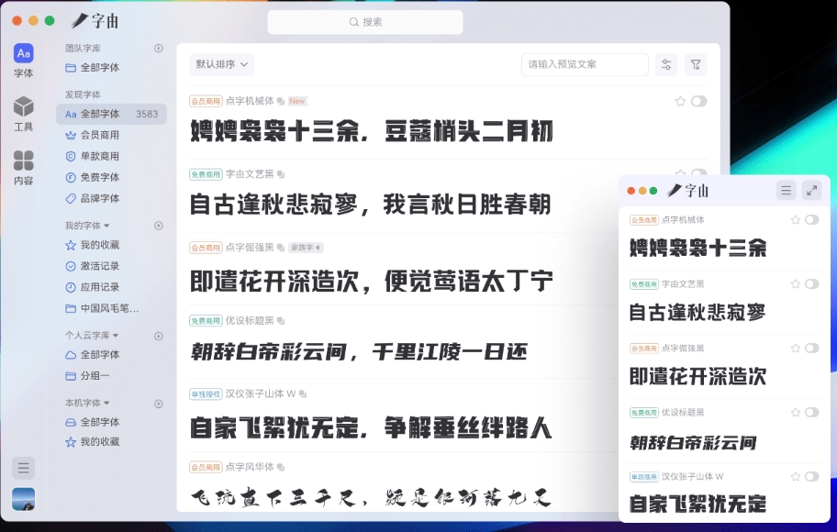Expand the mini window with arrows icon
The image size is (837, 532).
pos(812,191)
